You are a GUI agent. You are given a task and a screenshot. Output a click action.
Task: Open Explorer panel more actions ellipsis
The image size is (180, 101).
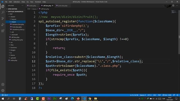pyautogui.click(x=22, y=6)
